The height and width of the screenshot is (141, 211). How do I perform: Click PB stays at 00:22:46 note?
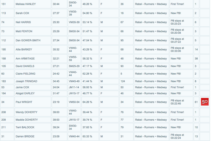click(x=177, y=102)
